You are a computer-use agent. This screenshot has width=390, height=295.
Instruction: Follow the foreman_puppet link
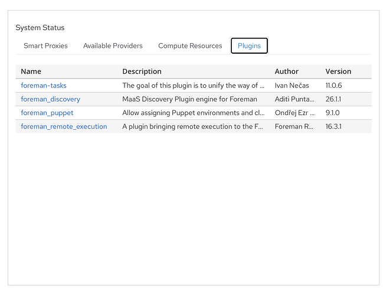click(x=47, y=113)
